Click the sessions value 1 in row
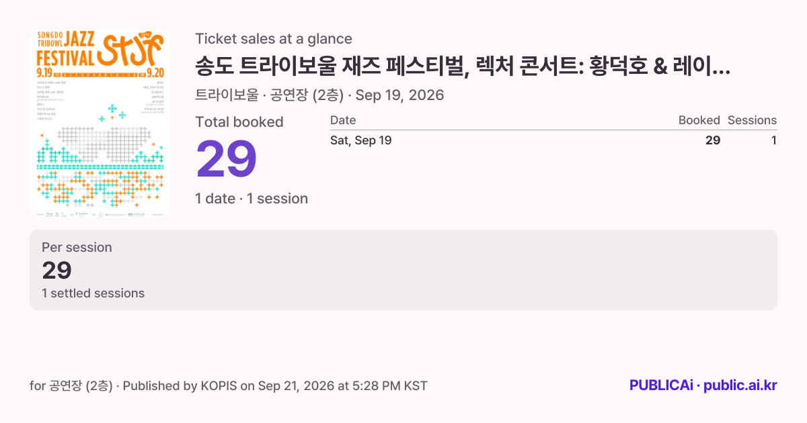The height and width of the screenshot is (423, 807). [x=774, y=140]
